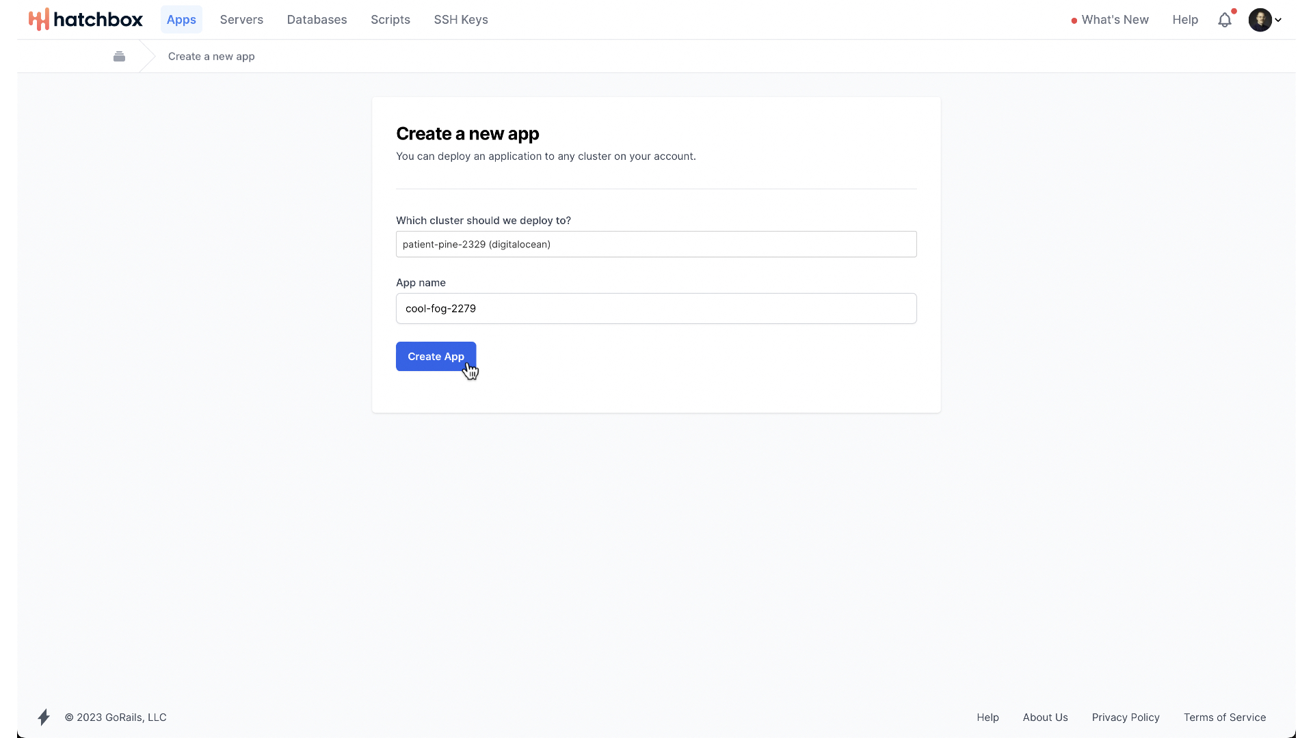Open the cluster selection dropdown
Screen dimensions: 1313x738
point(656,244)
